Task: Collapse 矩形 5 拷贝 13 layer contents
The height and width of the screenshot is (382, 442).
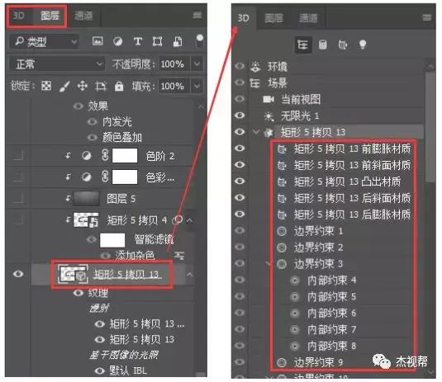Action: [x=190, y=274]
